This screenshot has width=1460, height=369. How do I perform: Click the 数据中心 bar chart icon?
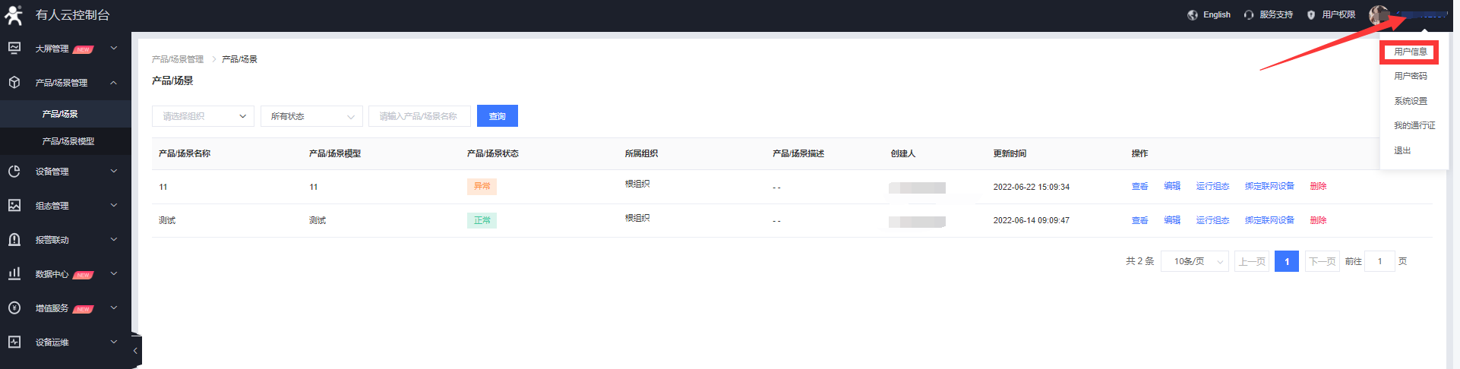pyautogui.click(x=14, y=274)
